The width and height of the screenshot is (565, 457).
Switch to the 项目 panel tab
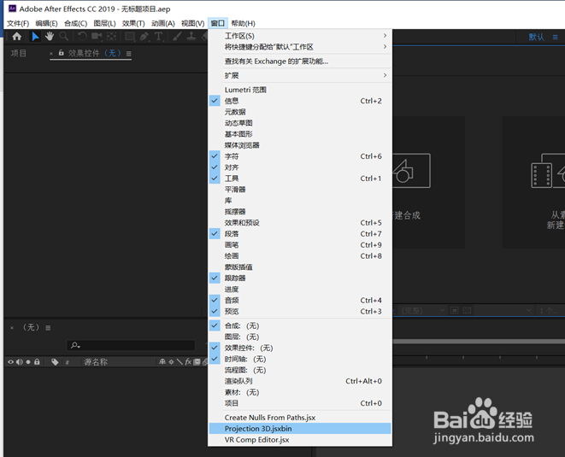click(x=18, y=53)
